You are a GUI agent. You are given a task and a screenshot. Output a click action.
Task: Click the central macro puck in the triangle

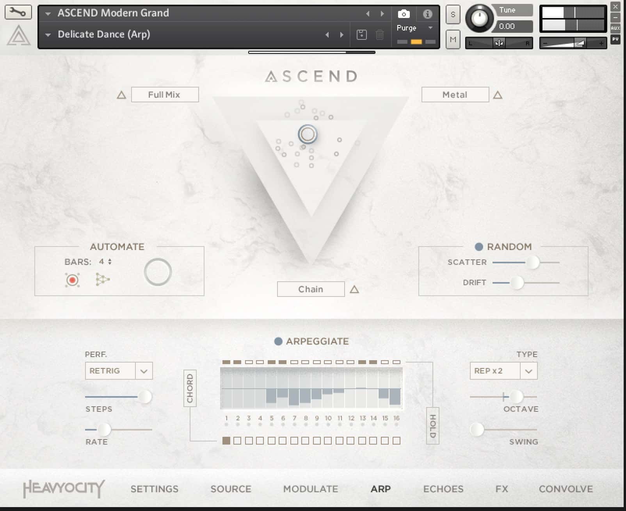click(x=308, y=134)
